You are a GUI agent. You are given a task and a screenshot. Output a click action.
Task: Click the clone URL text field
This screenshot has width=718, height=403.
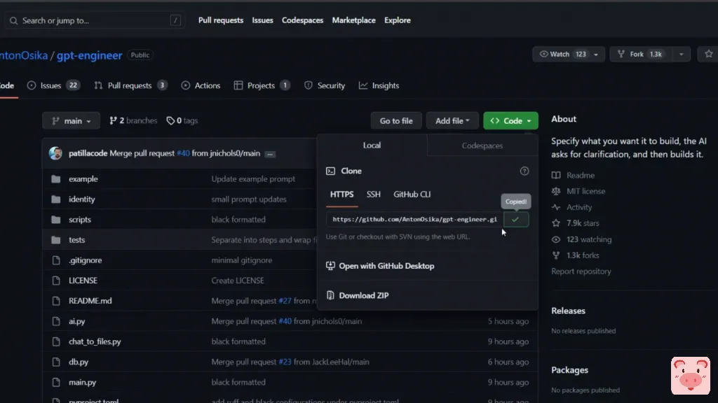(x=414, y=219)
